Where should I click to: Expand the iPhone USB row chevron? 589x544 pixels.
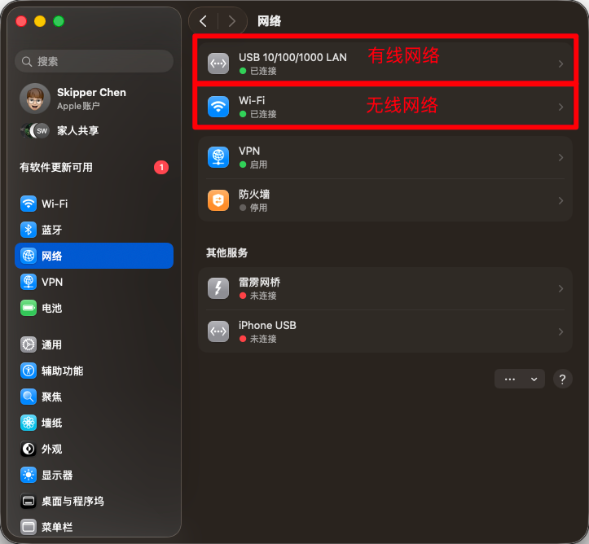click(x=560, y=332)
